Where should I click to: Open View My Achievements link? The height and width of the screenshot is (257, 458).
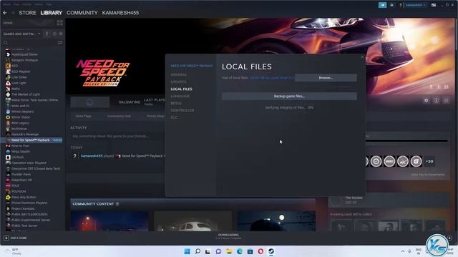tap(428, 174)
